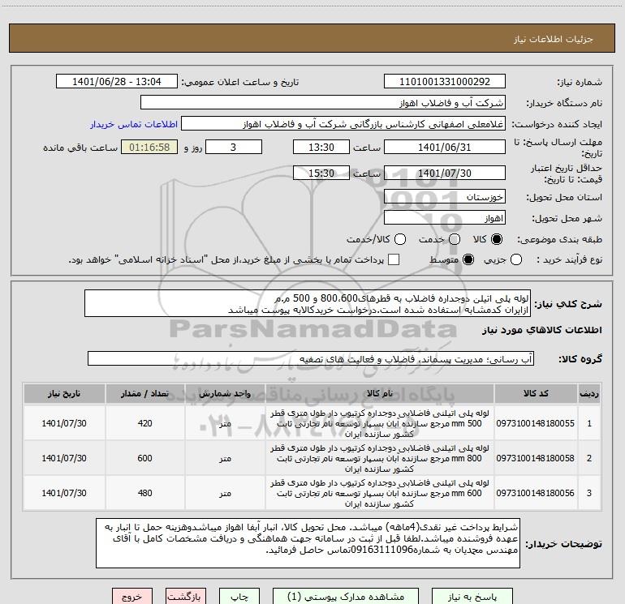Click the نام کالا column header

click(x=380, y=393)
